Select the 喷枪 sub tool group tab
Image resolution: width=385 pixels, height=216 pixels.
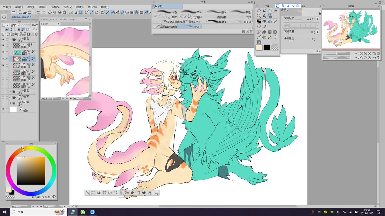coord(167,6)
